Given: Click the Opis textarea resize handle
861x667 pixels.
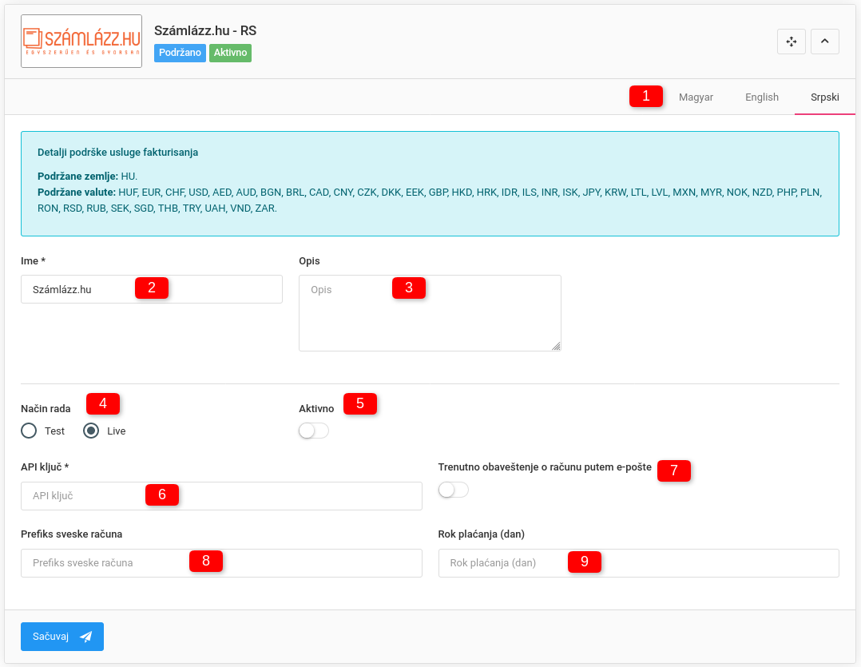Looking at the screenshot, I should click(556, 346).
